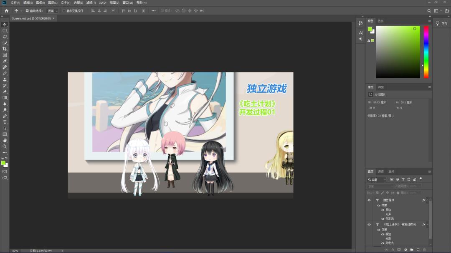Toggle layer filtering on/off switch

point(421,179)
